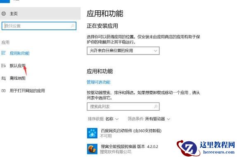Open 排序依据: 名称 sort dropdown
This screenshot has height=157, width=237.
pos(103,119)
